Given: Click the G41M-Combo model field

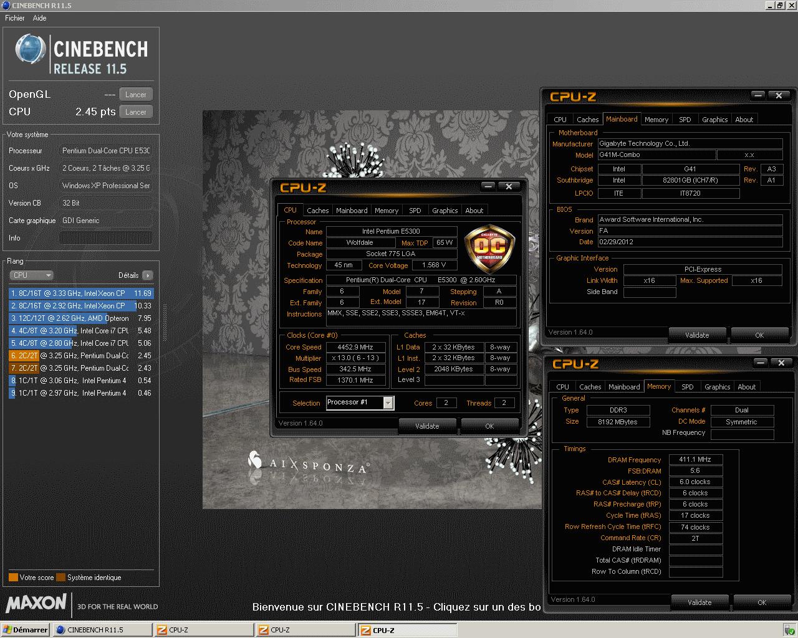Looking at the screenshot, I should [656, 155].
